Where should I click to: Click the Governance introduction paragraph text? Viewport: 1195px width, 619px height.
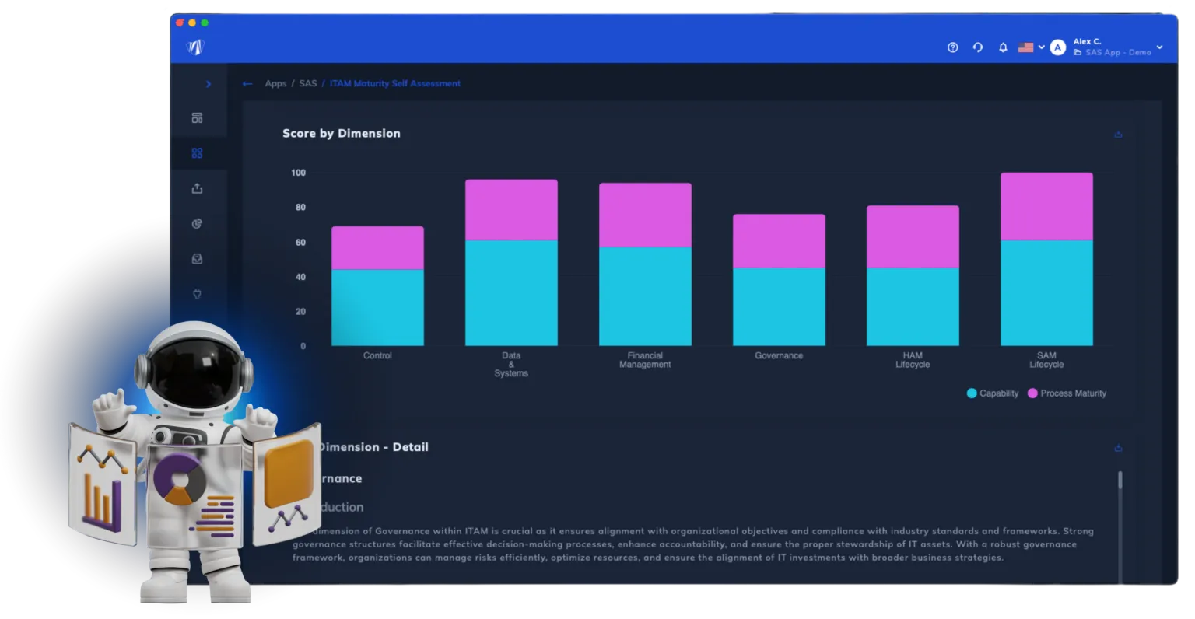[x=693, y=544]
